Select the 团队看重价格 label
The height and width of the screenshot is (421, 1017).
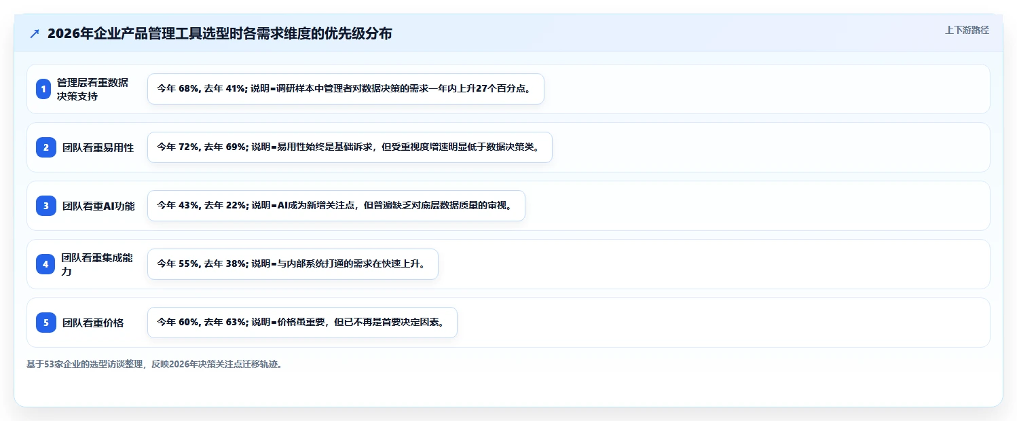click(x=93, y=323)
